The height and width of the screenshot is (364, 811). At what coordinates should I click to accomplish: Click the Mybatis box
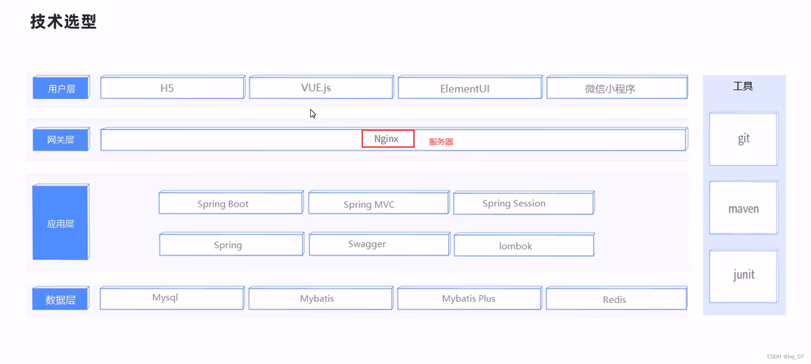coord(321,298)
